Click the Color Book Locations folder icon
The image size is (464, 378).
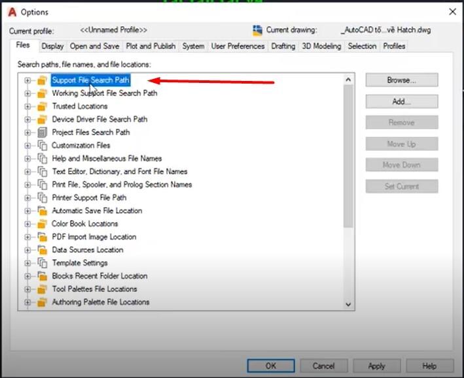coord(42,224)
